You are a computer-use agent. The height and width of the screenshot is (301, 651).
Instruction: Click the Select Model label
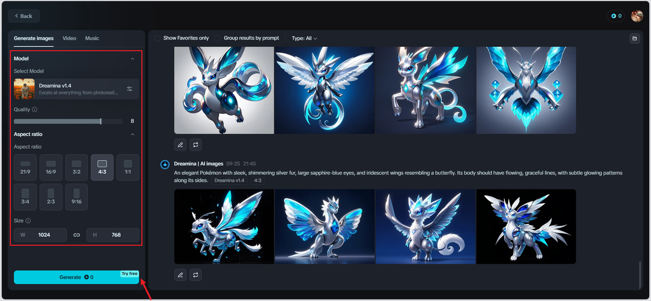[x=28, y=71]
